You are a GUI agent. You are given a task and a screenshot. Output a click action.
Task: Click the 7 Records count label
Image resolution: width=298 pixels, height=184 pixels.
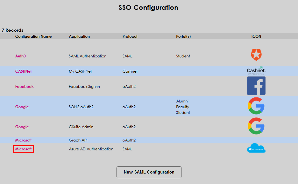[12, 30]
